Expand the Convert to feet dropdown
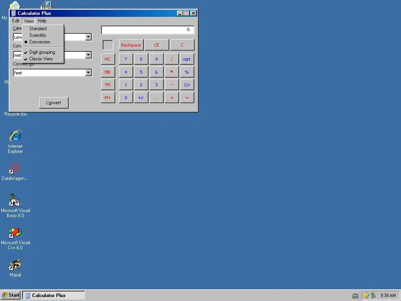This screenshot has height=301, width=401. 88,73
